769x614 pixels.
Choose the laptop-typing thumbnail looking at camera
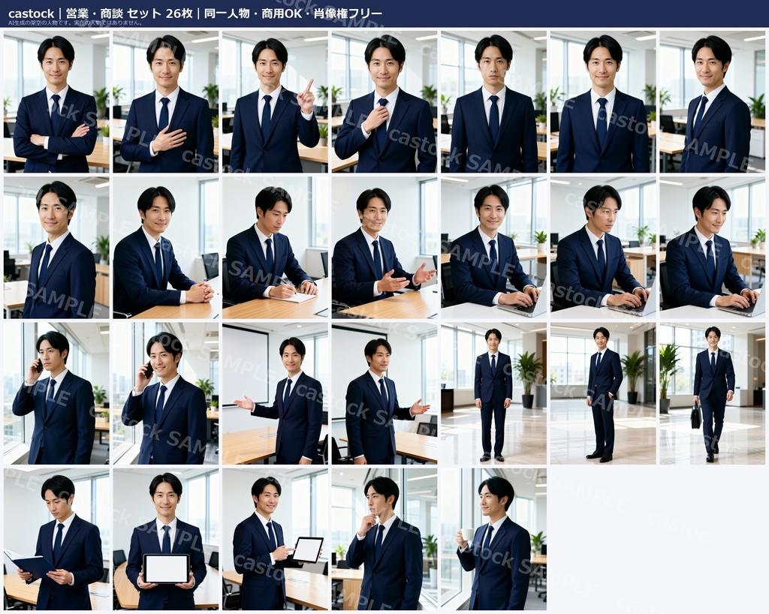click(494, 248)
